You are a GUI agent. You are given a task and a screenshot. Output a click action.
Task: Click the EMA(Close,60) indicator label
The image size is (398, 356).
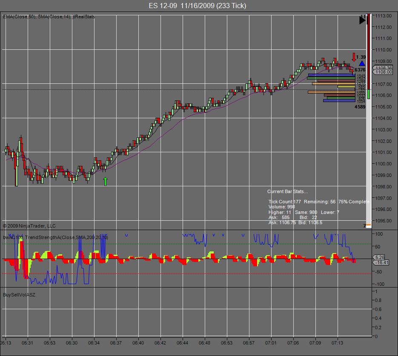point(19,17)
